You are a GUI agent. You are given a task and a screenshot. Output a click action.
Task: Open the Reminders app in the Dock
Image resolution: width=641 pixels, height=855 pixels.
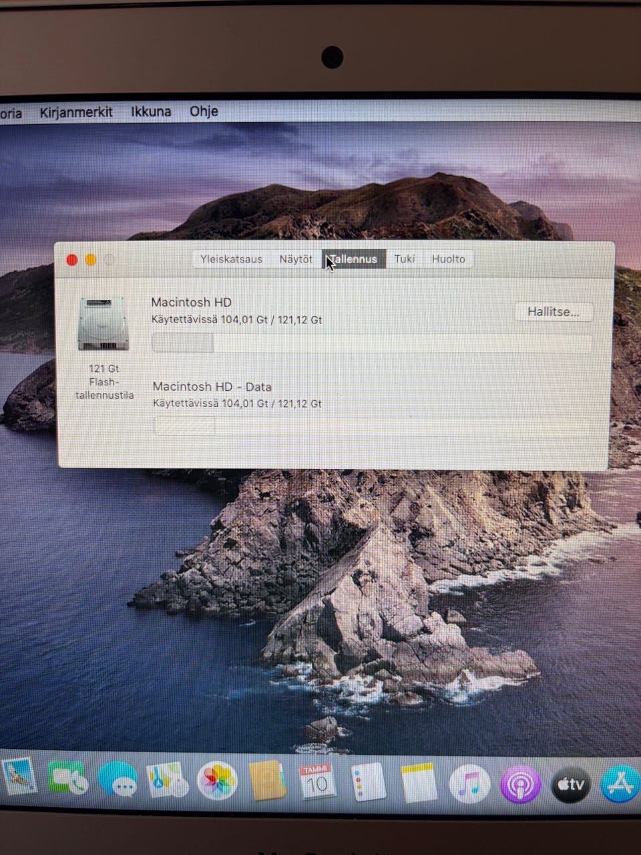tap(368, 782)
